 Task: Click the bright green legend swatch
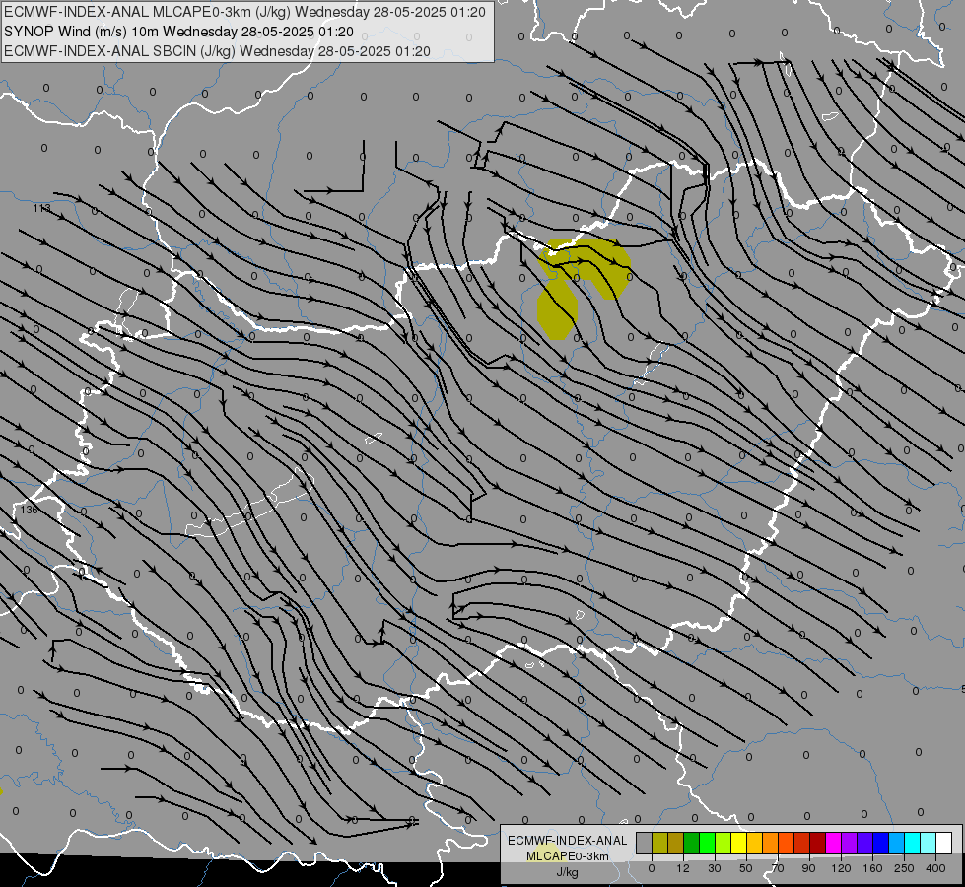(708, 843)
